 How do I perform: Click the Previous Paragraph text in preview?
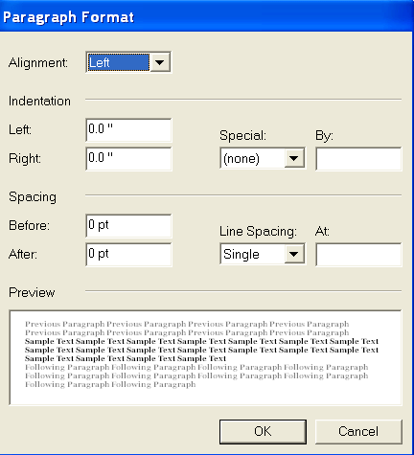tap(187, 329)
